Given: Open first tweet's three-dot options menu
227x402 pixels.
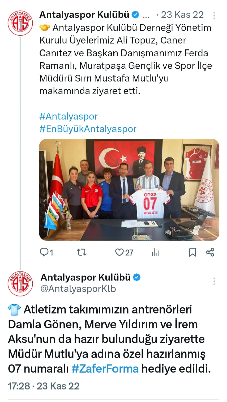Looking at the screenshot, I should coord(214,15).
